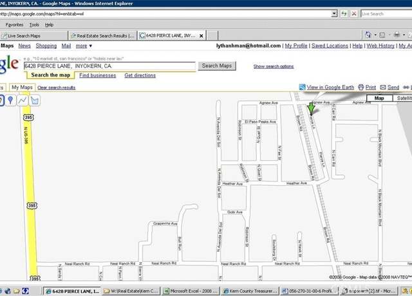Click Find businesses link
Viewport: 412px width, 296px height.
pyautogui.click(x=97, y=75)
